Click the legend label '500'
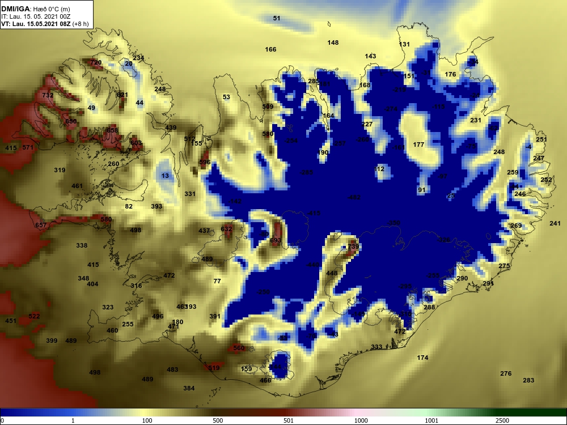This screenshot has height=425, width=567. pos(218,420)
